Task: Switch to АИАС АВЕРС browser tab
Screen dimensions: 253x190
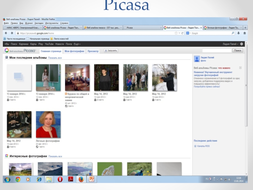Action: click(23, 28)
